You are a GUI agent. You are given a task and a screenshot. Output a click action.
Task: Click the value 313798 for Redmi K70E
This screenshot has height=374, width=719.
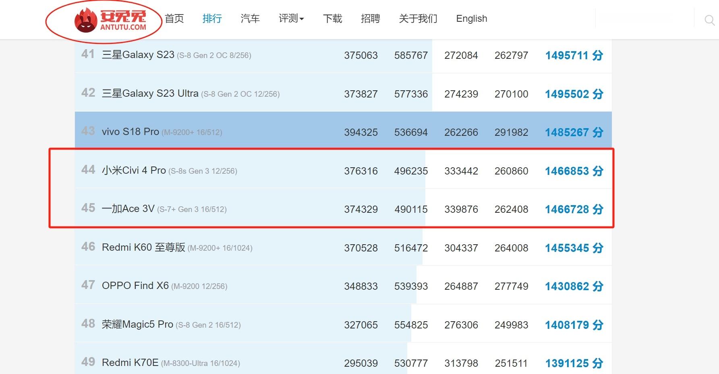point(461,363)
